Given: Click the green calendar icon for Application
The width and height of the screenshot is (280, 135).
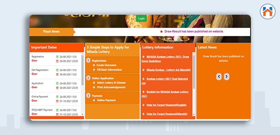Looking at the screenshot, I should point(57,84).
